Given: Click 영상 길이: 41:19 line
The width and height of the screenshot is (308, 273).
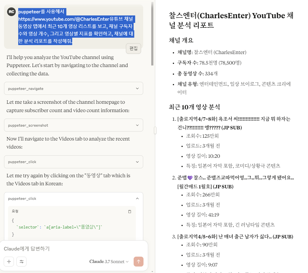Looking at the screenshot, I should click(202, 215).
